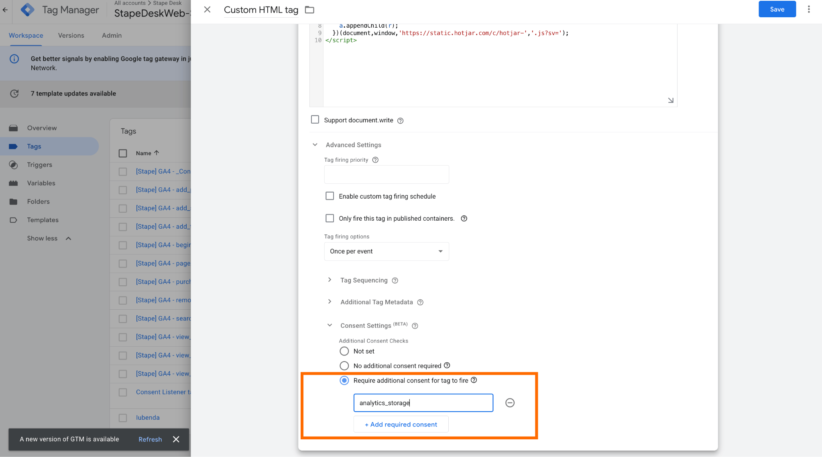Image resolution: width=822 pixels, height=457 pixels.
Task: Click the Tag Manager logo icon
Action: (27, 10)
